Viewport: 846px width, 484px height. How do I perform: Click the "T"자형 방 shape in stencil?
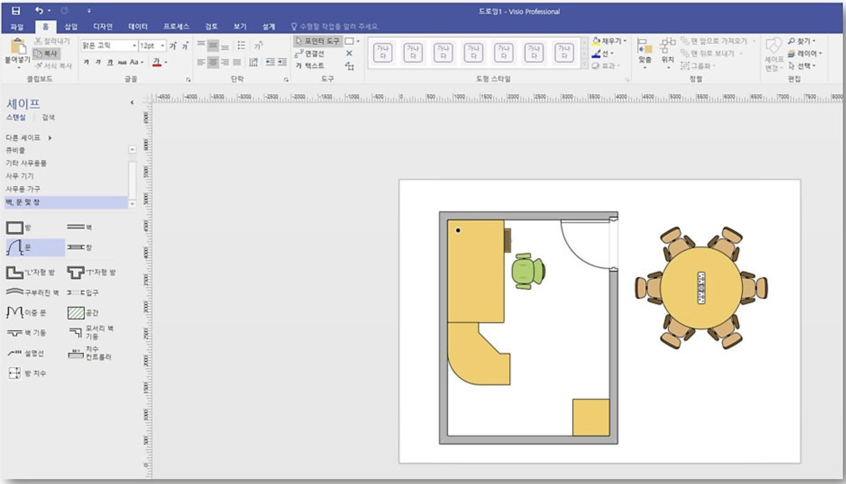91,272
